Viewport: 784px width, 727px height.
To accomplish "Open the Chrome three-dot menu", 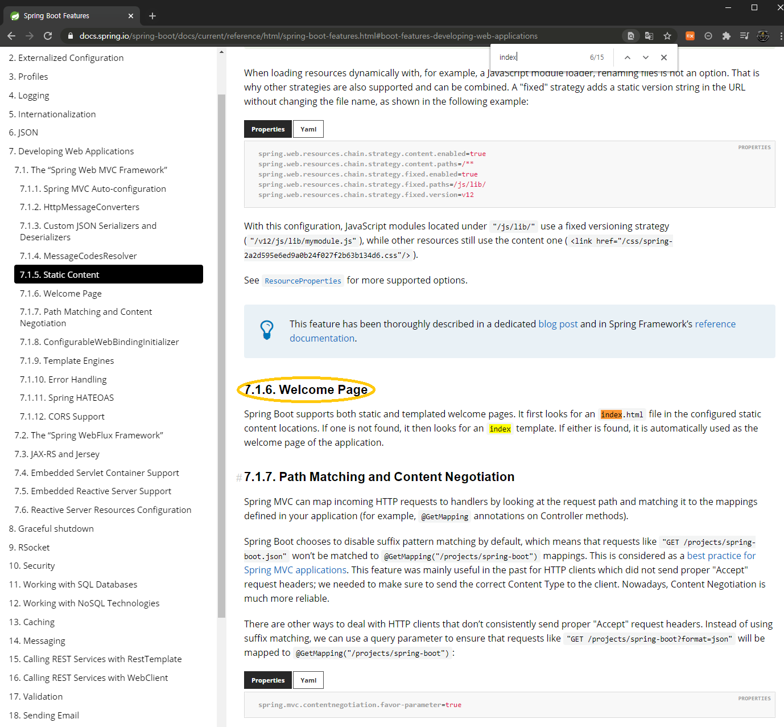I will click(781, 36).
